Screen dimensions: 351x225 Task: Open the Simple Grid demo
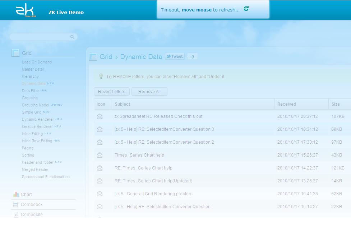32,112
